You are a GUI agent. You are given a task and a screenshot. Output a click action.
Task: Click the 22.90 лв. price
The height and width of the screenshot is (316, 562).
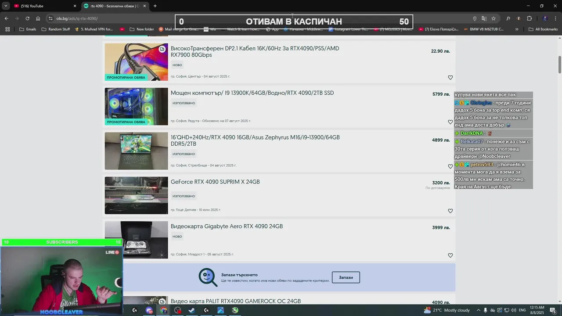[x=440, y=51]
